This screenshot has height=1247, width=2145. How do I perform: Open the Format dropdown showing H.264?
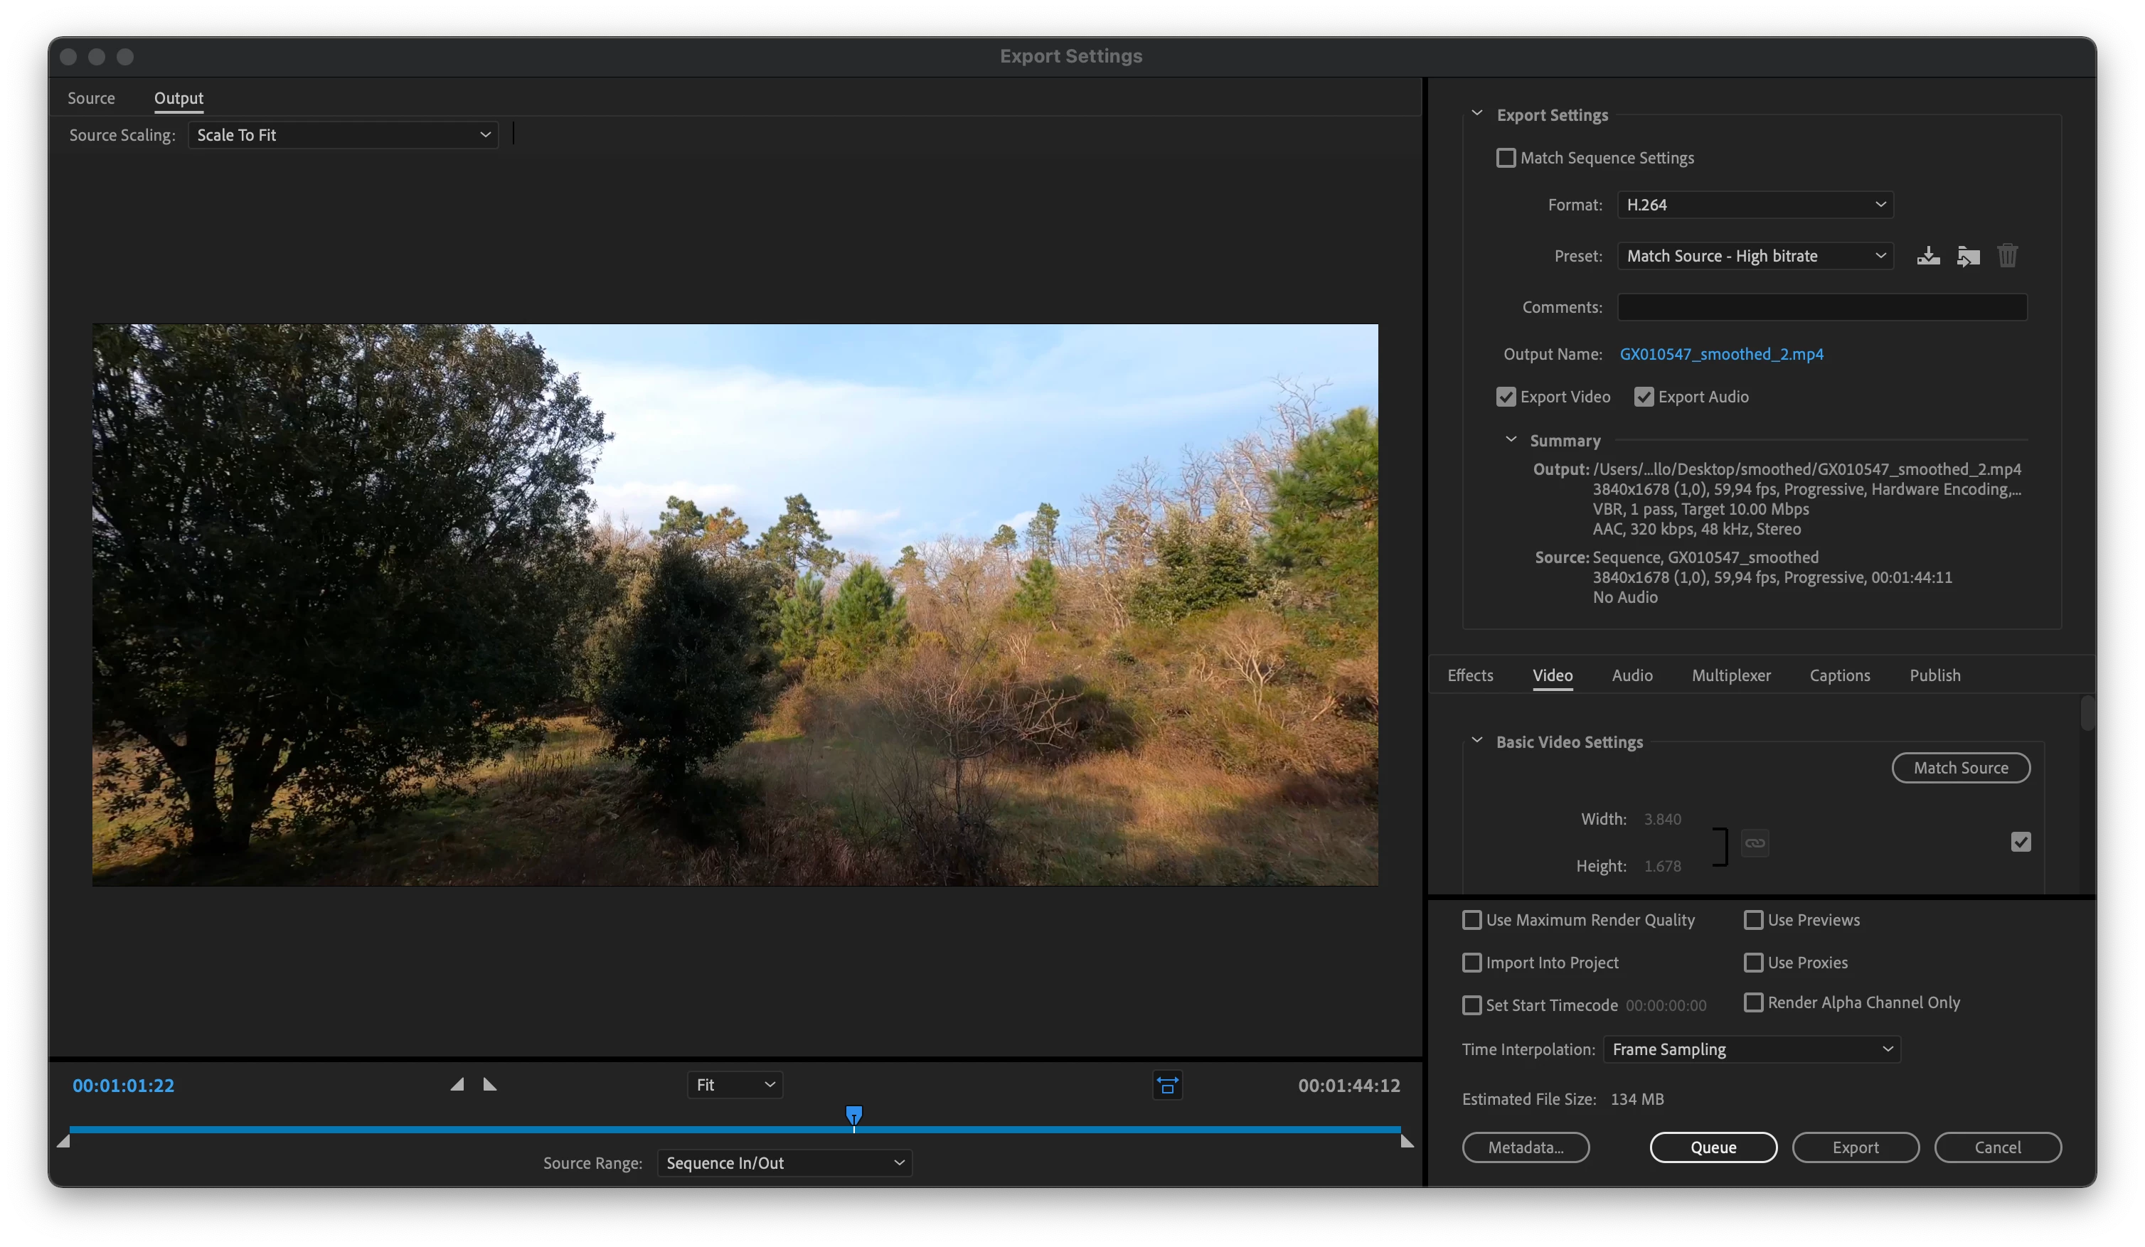[x=1755, y=205]
